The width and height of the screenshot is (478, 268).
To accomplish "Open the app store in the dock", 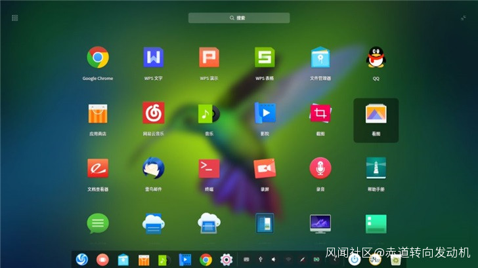I will click(x=144, y=260).
